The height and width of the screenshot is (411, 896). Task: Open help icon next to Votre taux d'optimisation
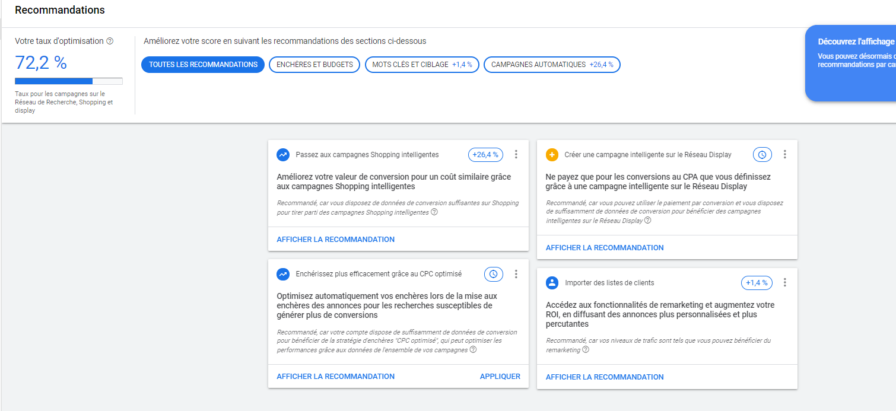pyautogui.click(x=110, y=42)
